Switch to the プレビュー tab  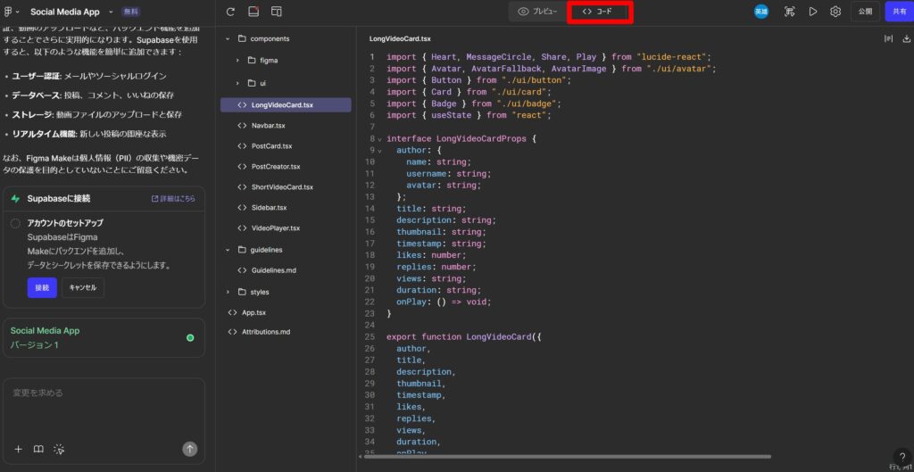pyautogui.click(x=537, y=12)
